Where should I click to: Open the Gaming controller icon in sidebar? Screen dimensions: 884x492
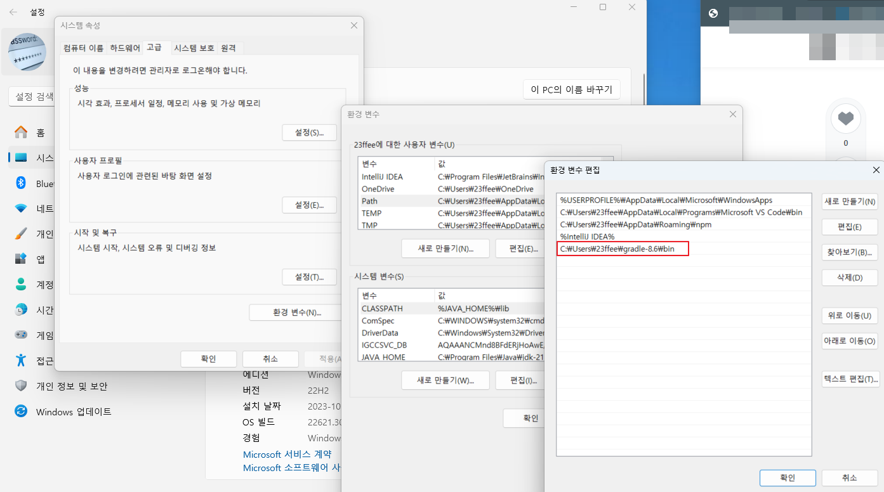pyautogui.click(x=21, y=335)
